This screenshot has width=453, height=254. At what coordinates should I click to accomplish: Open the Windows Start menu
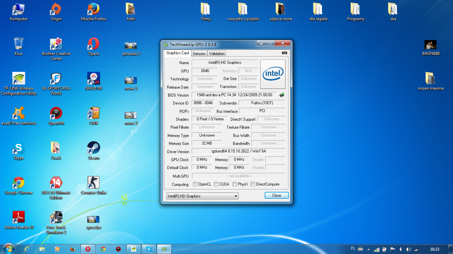coord(8,249)
